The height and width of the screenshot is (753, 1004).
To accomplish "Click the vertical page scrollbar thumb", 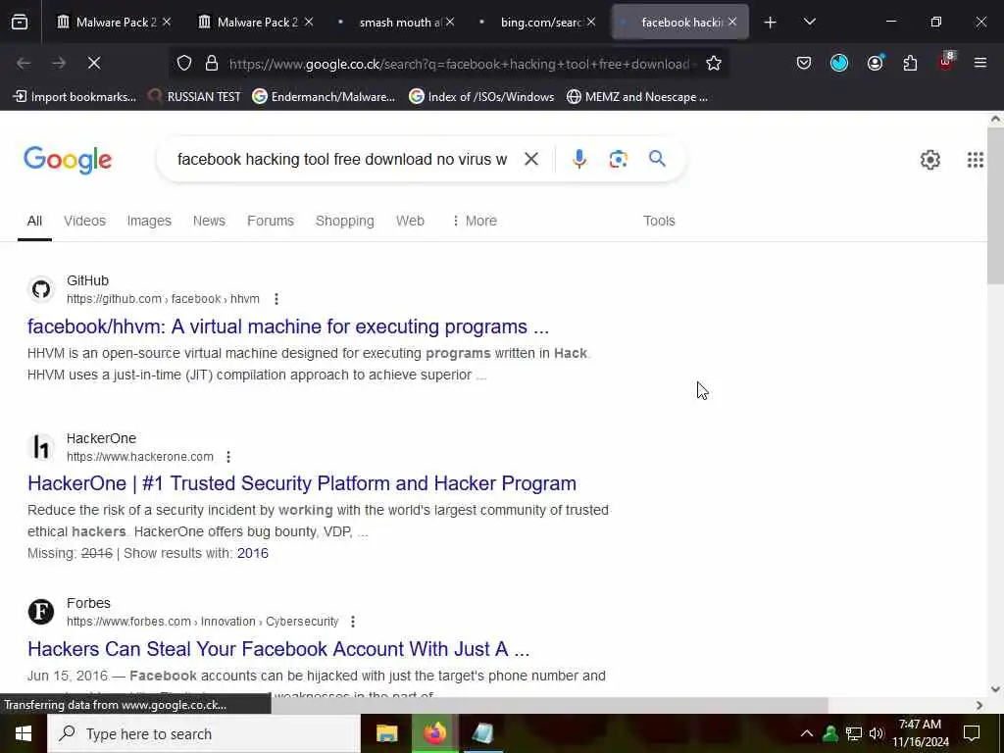I will [996, 205].
